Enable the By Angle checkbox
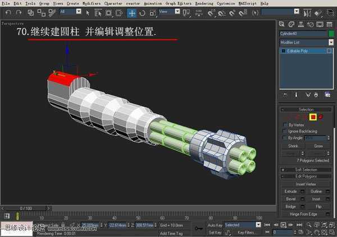 pyautogui.click(x=285, y=138)
